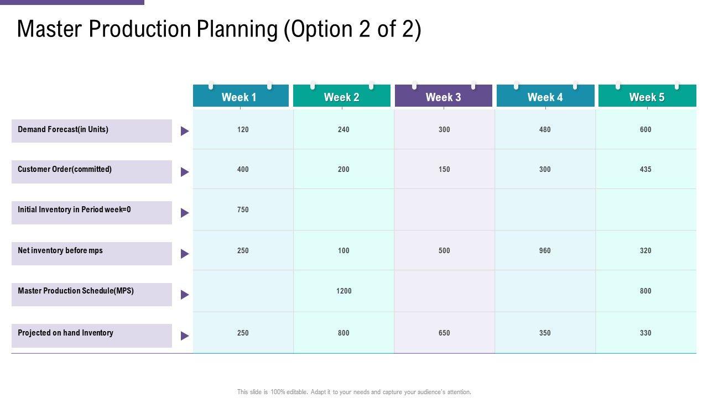Select the Week 5 header tab
708x398 pixels.
[x=647, y=97]
